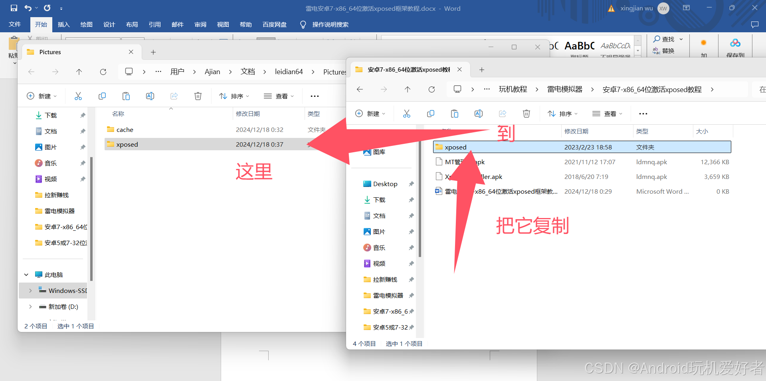Open 下载 in Pictures window sidebar
The image size is (766, 381).
point(51,115)
